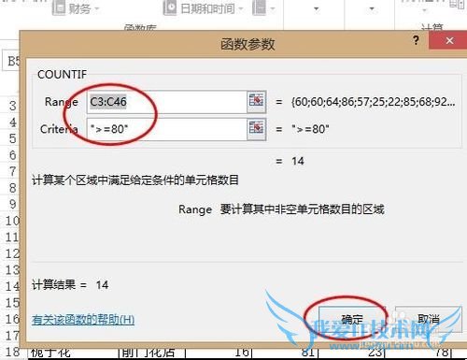467x360 pixels.
Task: Select row header 12 in the worksheet
Action: 12,253
